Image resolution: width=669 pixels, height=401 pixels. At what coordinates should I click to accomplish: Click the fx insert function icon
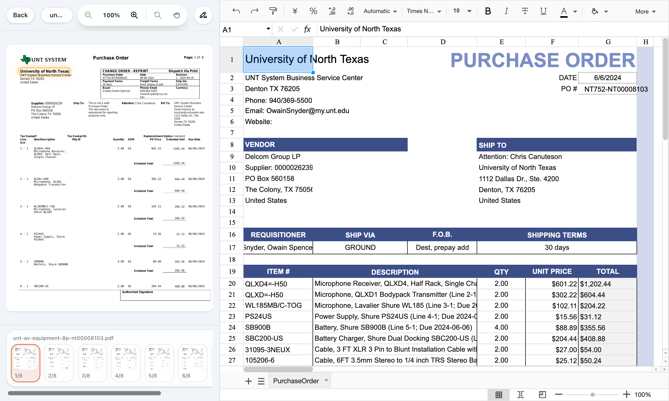point(308,29)
